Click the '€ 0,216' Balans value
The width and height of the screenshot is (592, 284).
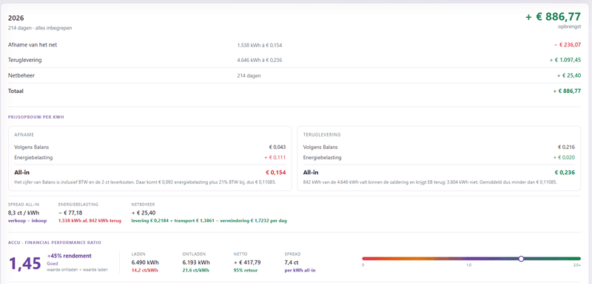click(566, 147)
